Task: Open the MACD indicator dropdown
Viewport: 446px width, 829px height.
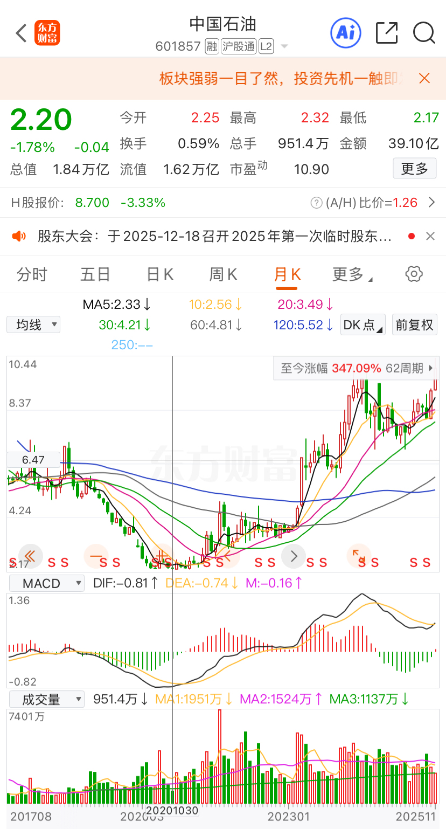Action: (46, 583)
